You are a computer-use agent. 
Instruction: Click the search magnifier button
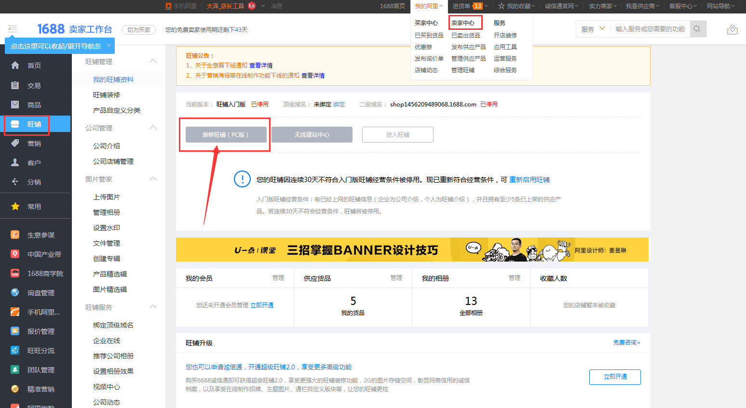[697, 29]
